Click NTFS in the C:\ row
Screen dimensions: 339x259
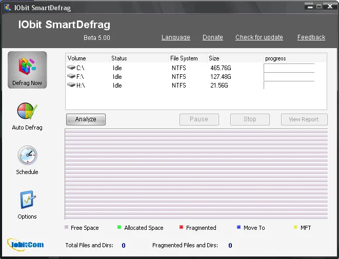coord(179,68)
